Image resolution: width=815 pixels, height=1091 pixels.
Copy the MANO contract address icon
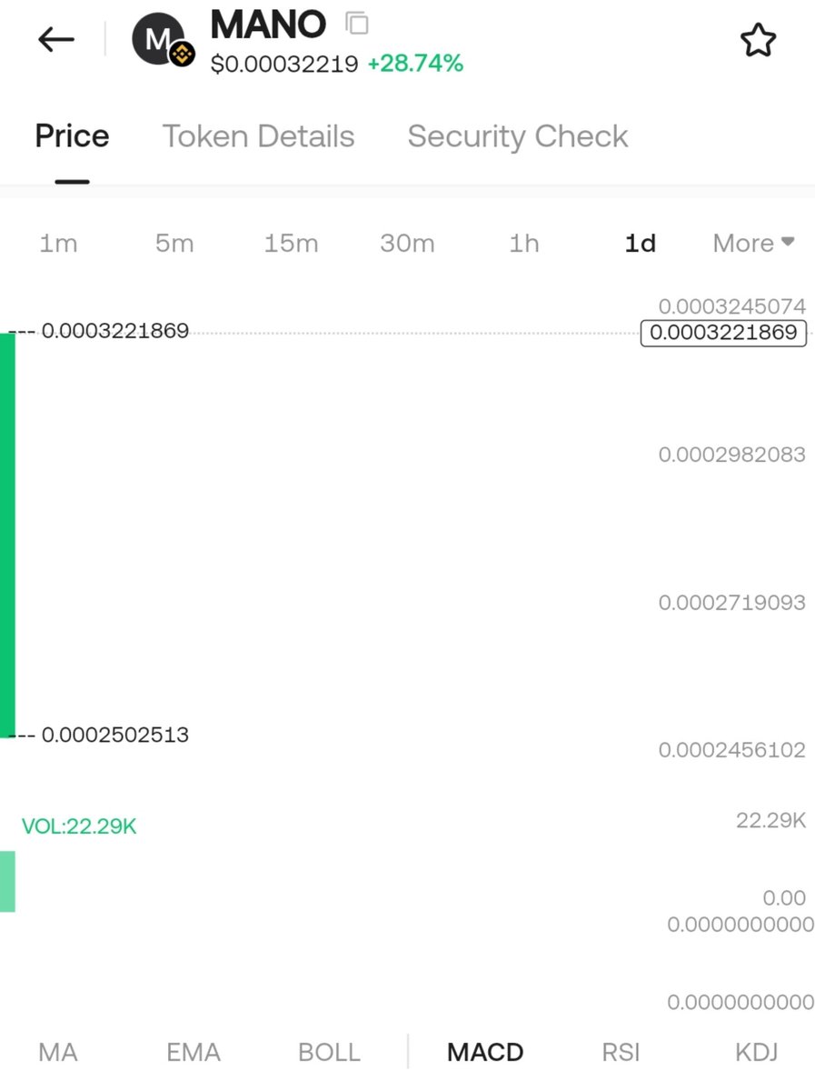point(358,24)
